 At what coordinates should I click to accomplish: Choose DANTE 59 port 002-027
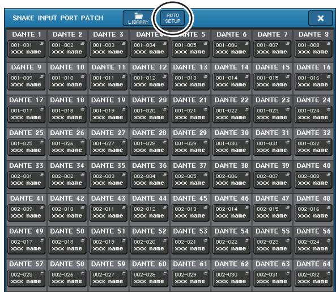(108, 278)
